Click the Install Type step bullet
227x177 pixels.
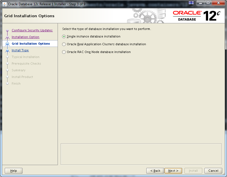click(x=8, y=50)
